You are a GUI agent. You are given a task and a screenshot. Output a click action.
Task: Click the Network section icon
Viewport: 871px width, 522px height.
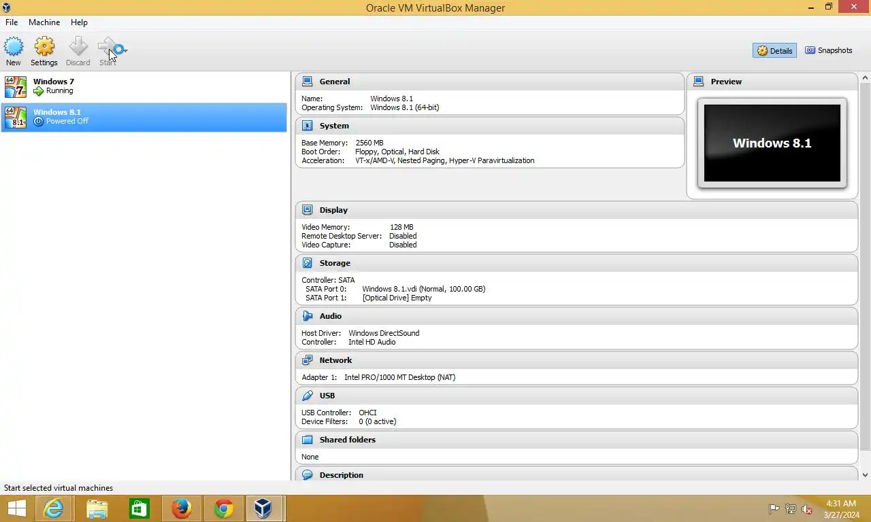pyautogui.click(x=307, y=360)
